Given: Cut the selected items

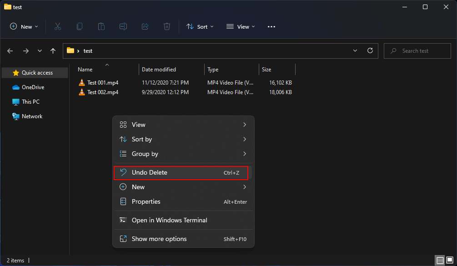Looking at the screenshot, I should click(x=57, y=26).
